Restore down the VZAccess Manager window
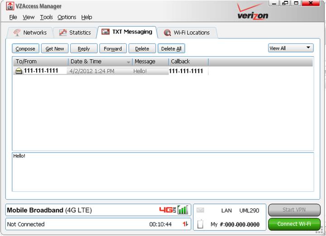Image resolution: width=326 pixels, height=236 pixels. tap(285, 3)
